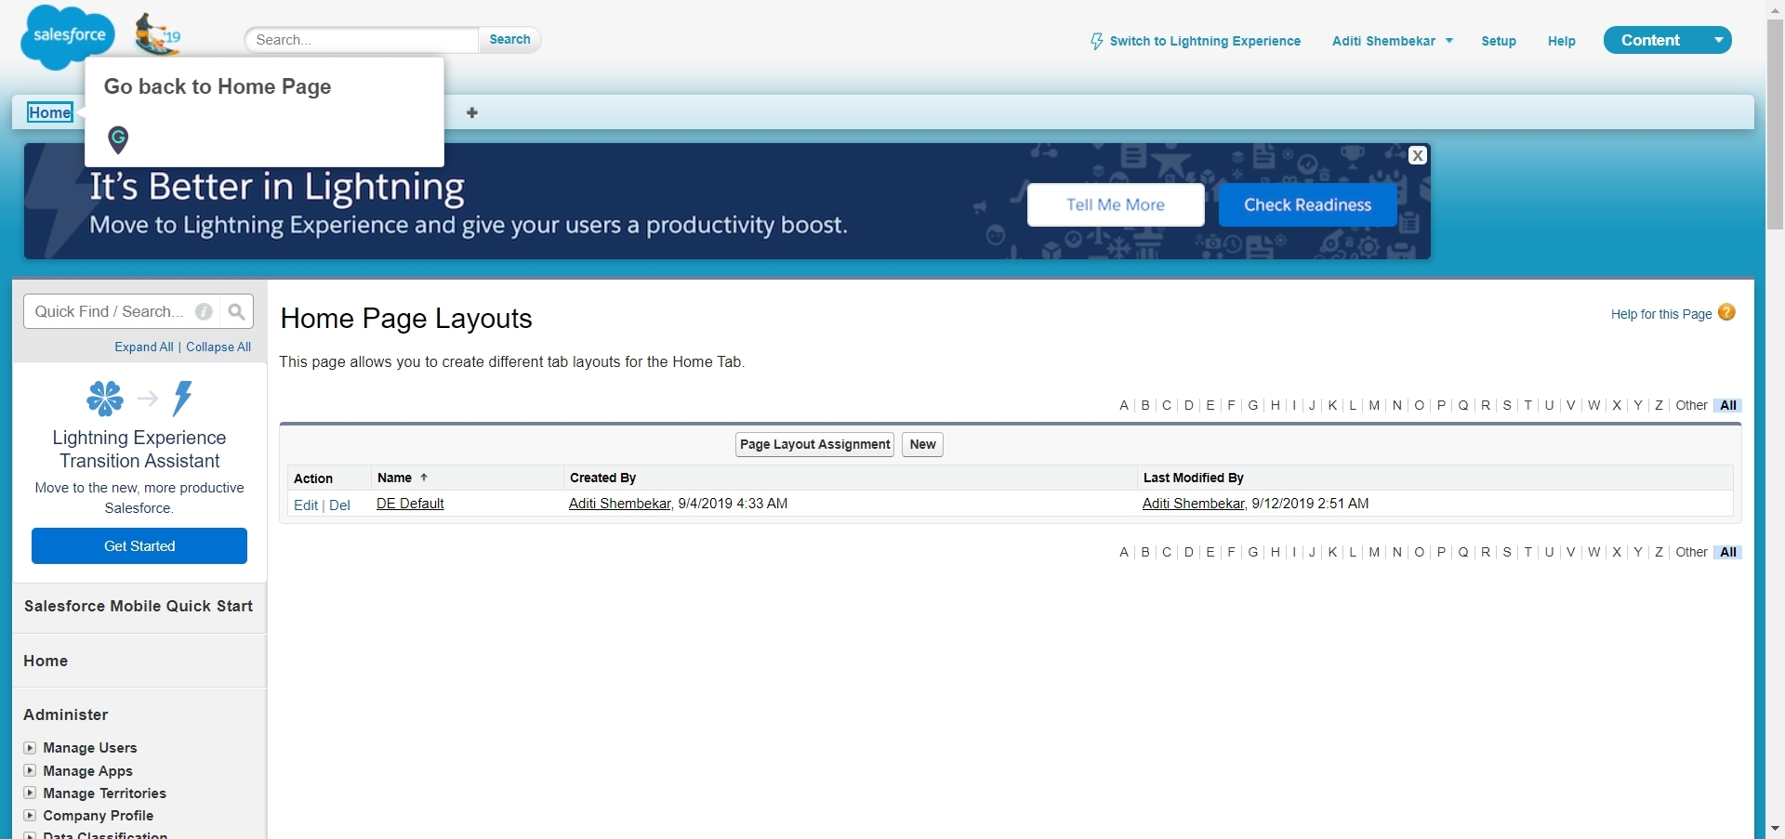
Task: Switch to Lightning Experience
Action: tap(1196, 41)
